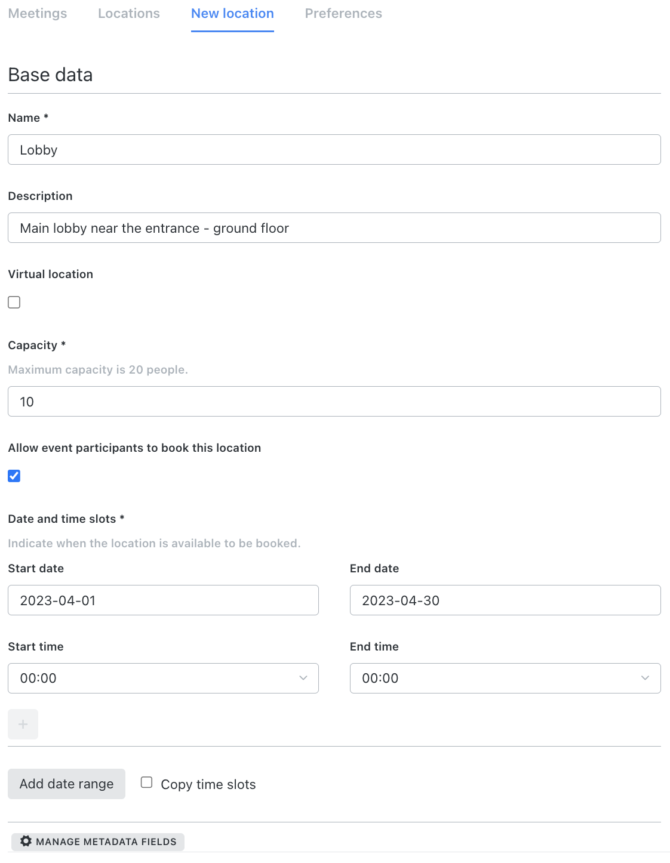Select the Capacity field showing 10
The height and width of the screenshot is (863, 670).
point(334,401)
